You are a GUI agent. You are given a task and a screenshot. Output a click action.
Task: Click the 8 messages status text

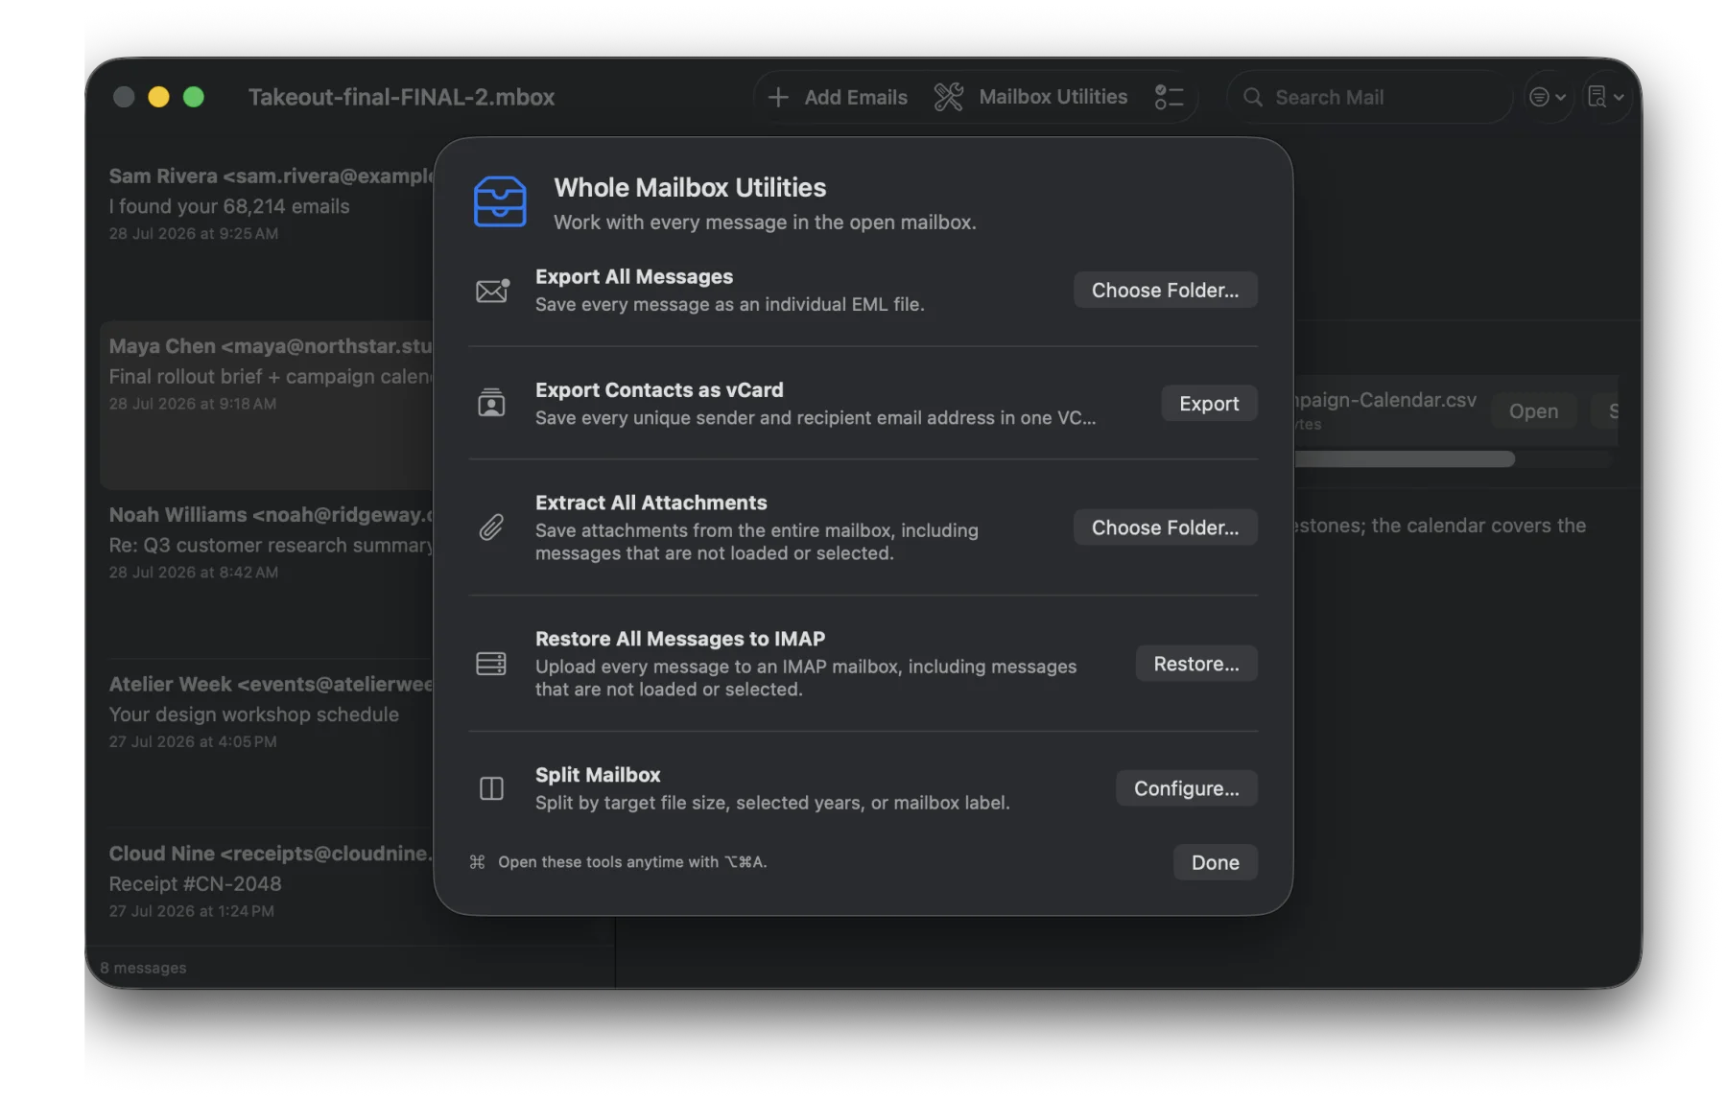143,968
